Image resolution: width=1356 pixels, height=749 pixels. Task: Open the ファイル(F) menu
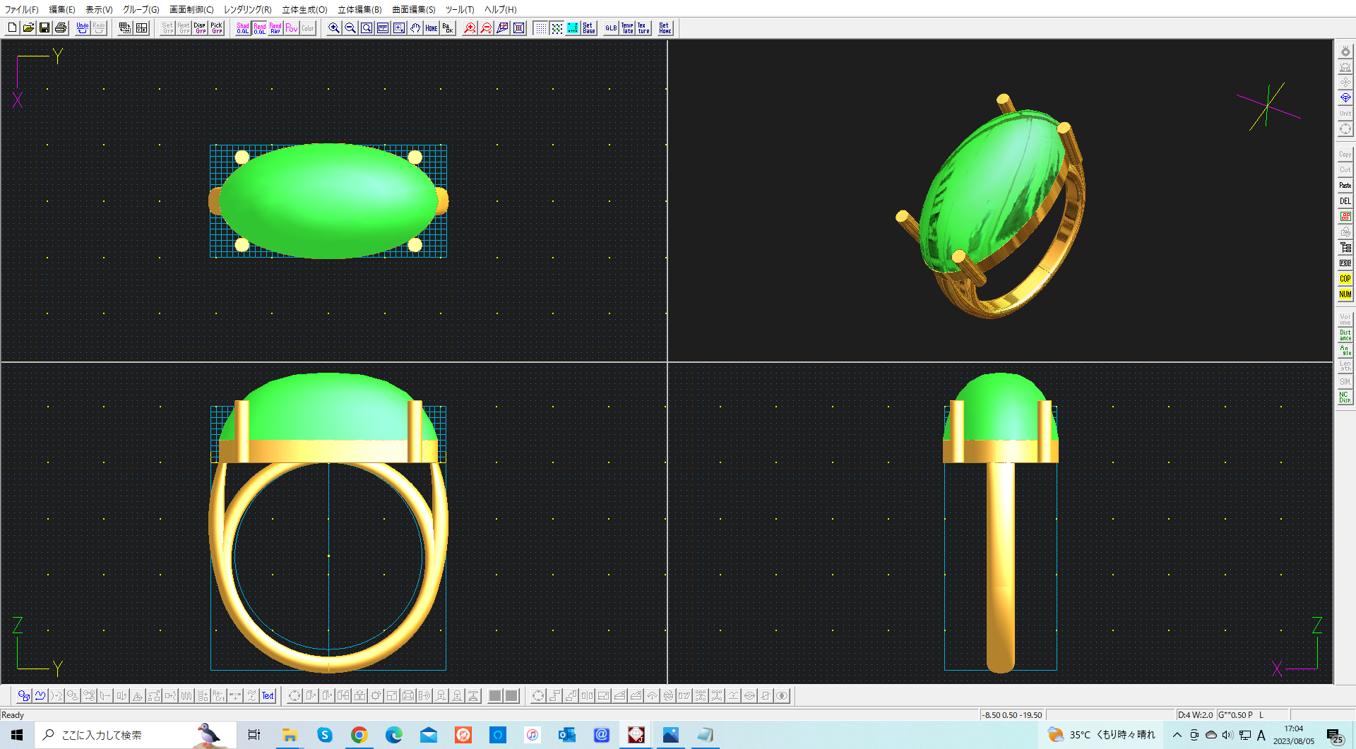pyautogui.click(x=22, y=9)
